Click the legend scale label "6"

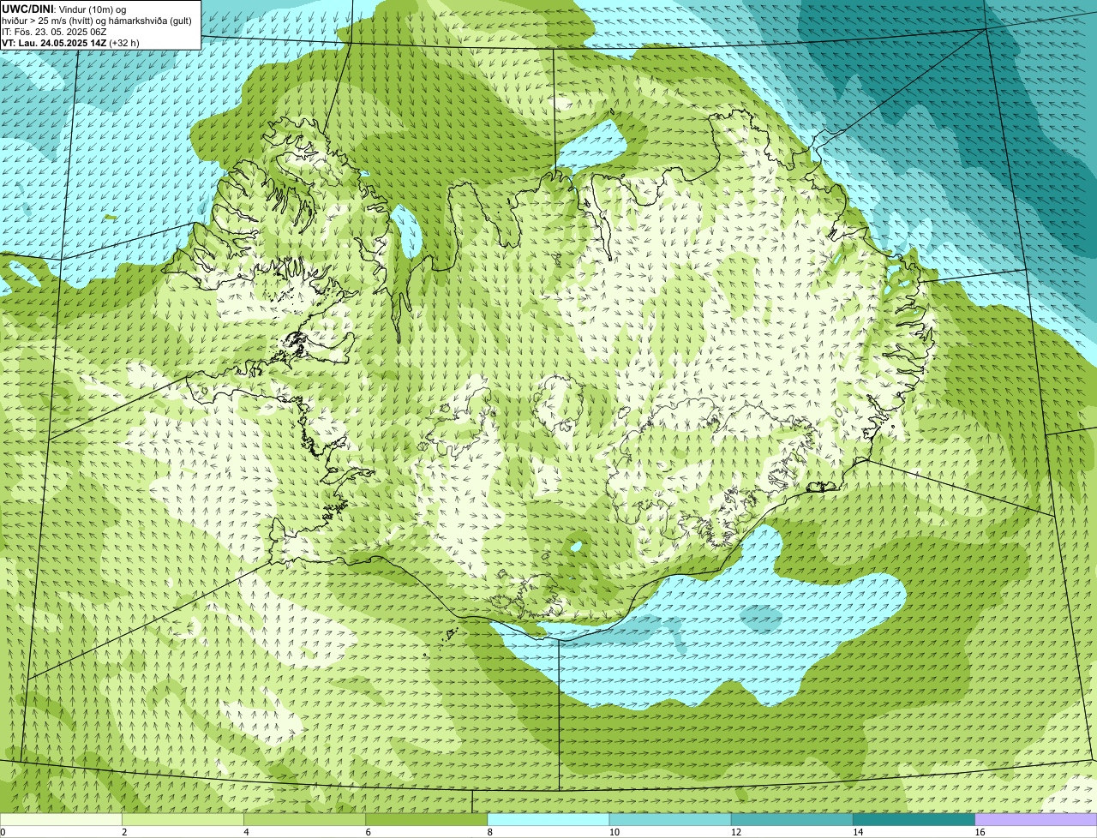point(369,832)
